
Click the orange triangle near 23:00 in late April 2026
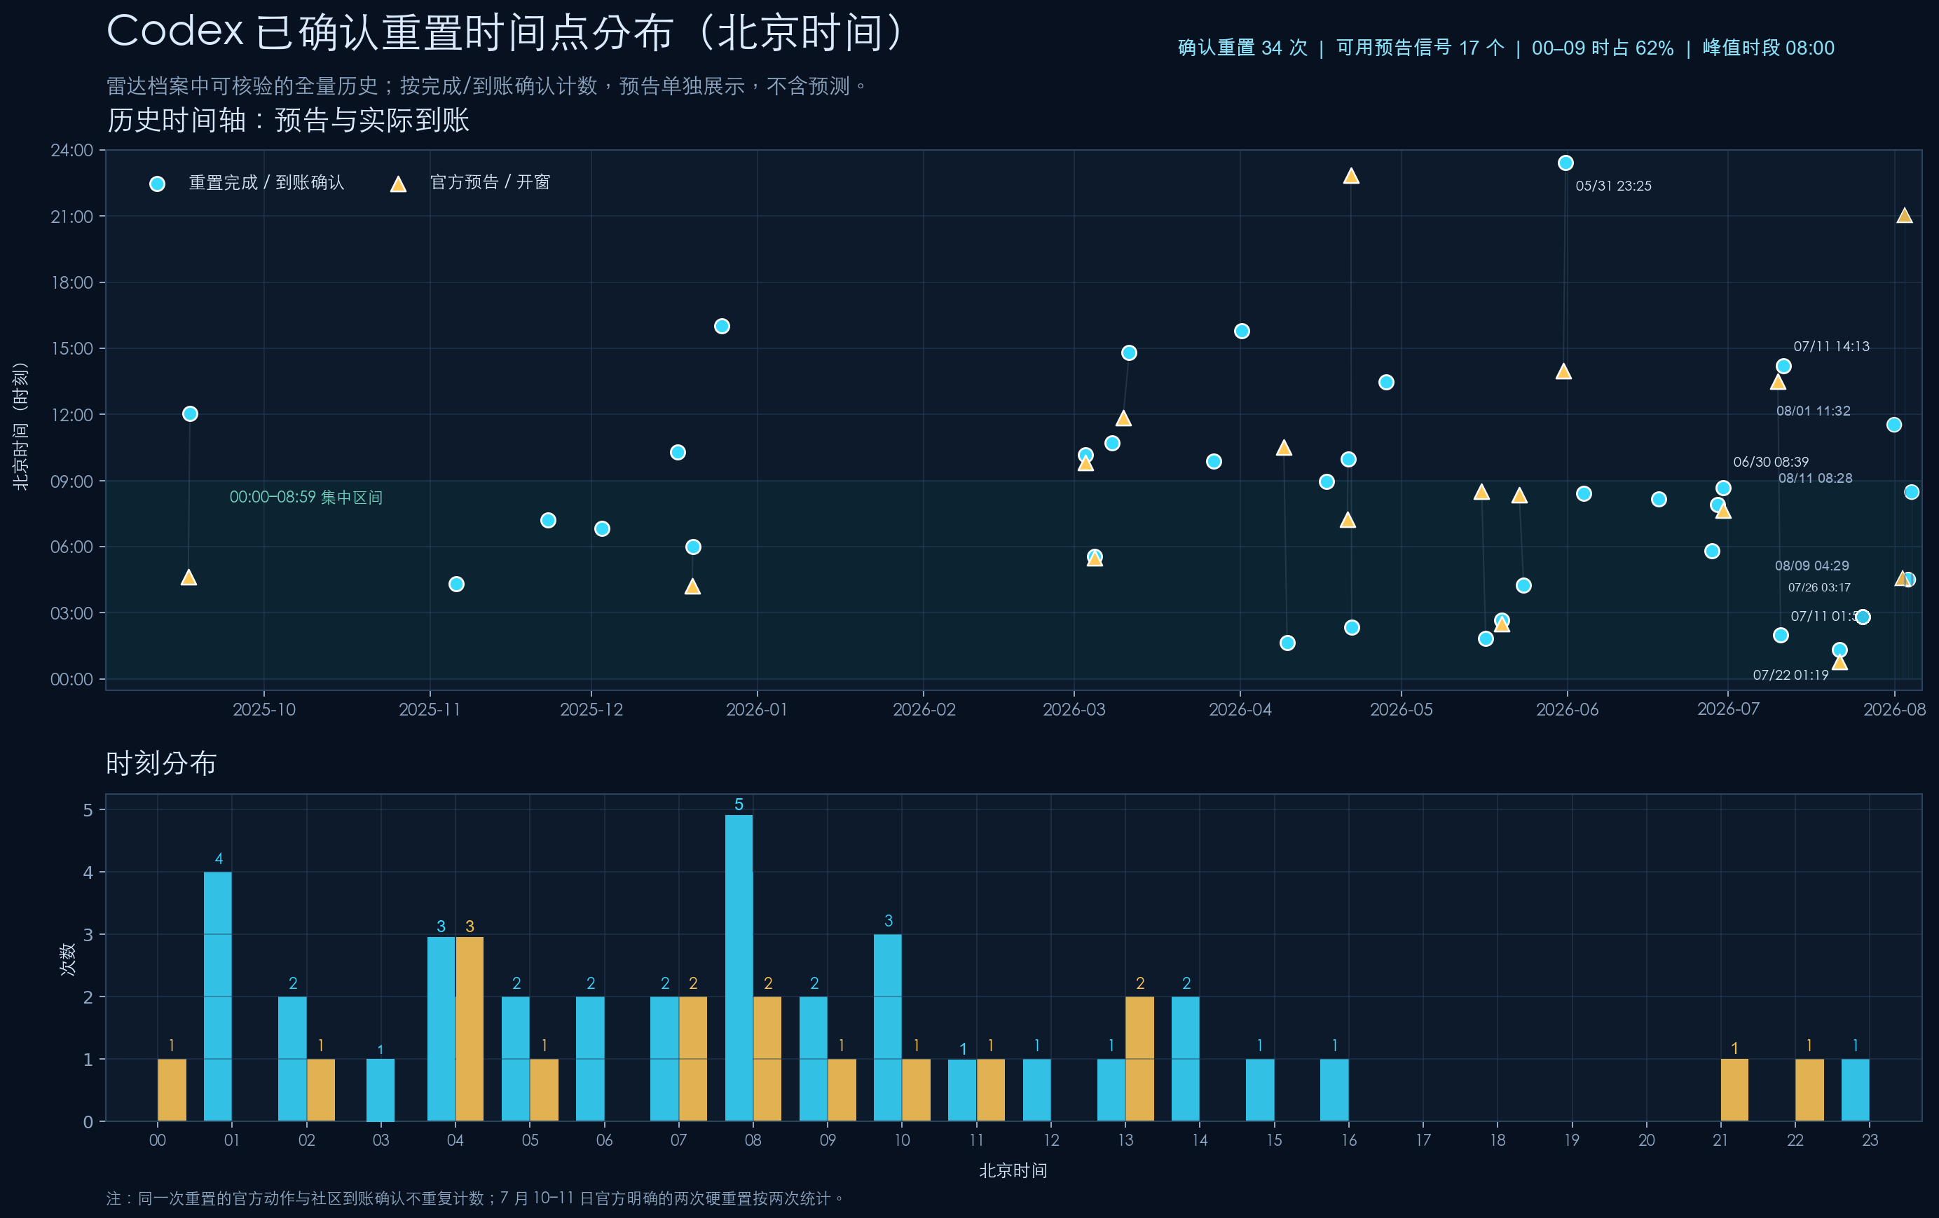[x=1351, y=175]
